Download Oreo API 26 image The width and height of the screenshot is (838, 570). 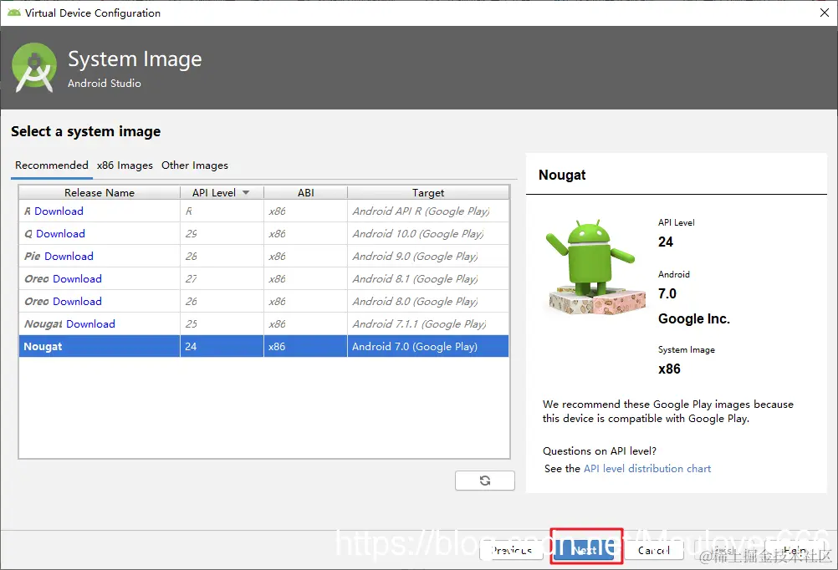pyautogui.click(x=78, y=301)
